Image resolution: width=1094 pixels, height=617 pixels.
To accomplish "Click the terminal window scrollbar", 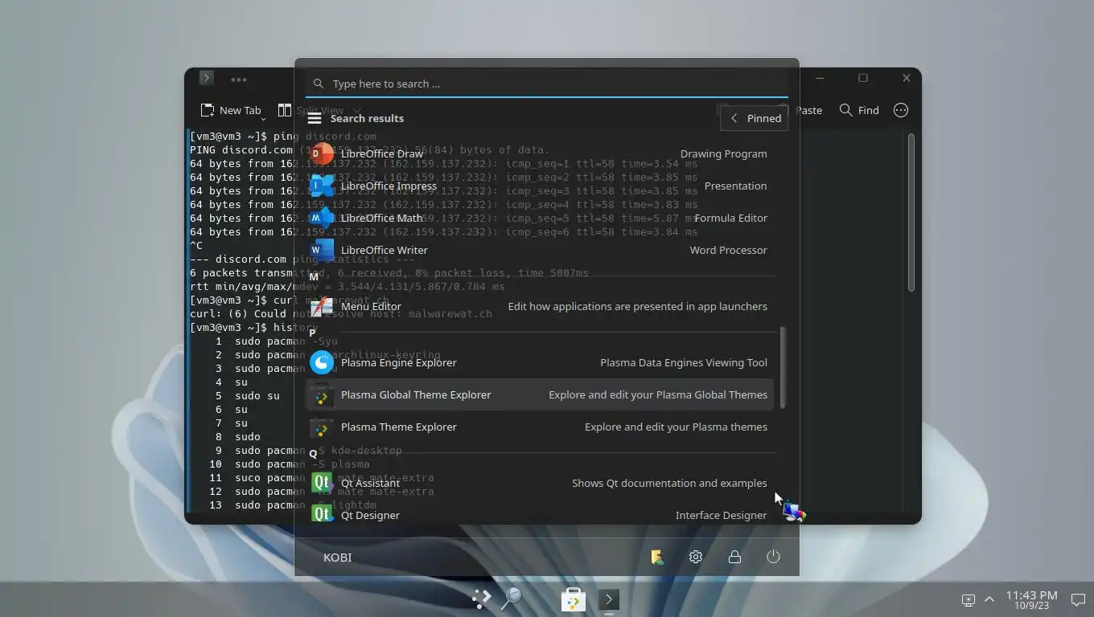I will [x=911, y=213].
